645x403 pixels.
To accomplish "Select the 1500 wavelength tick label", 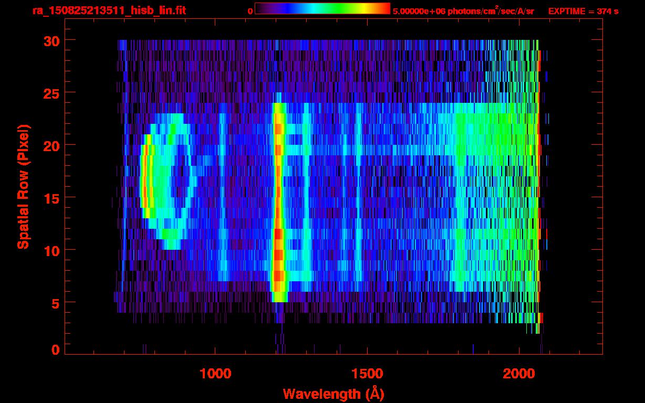I will 367,374.
